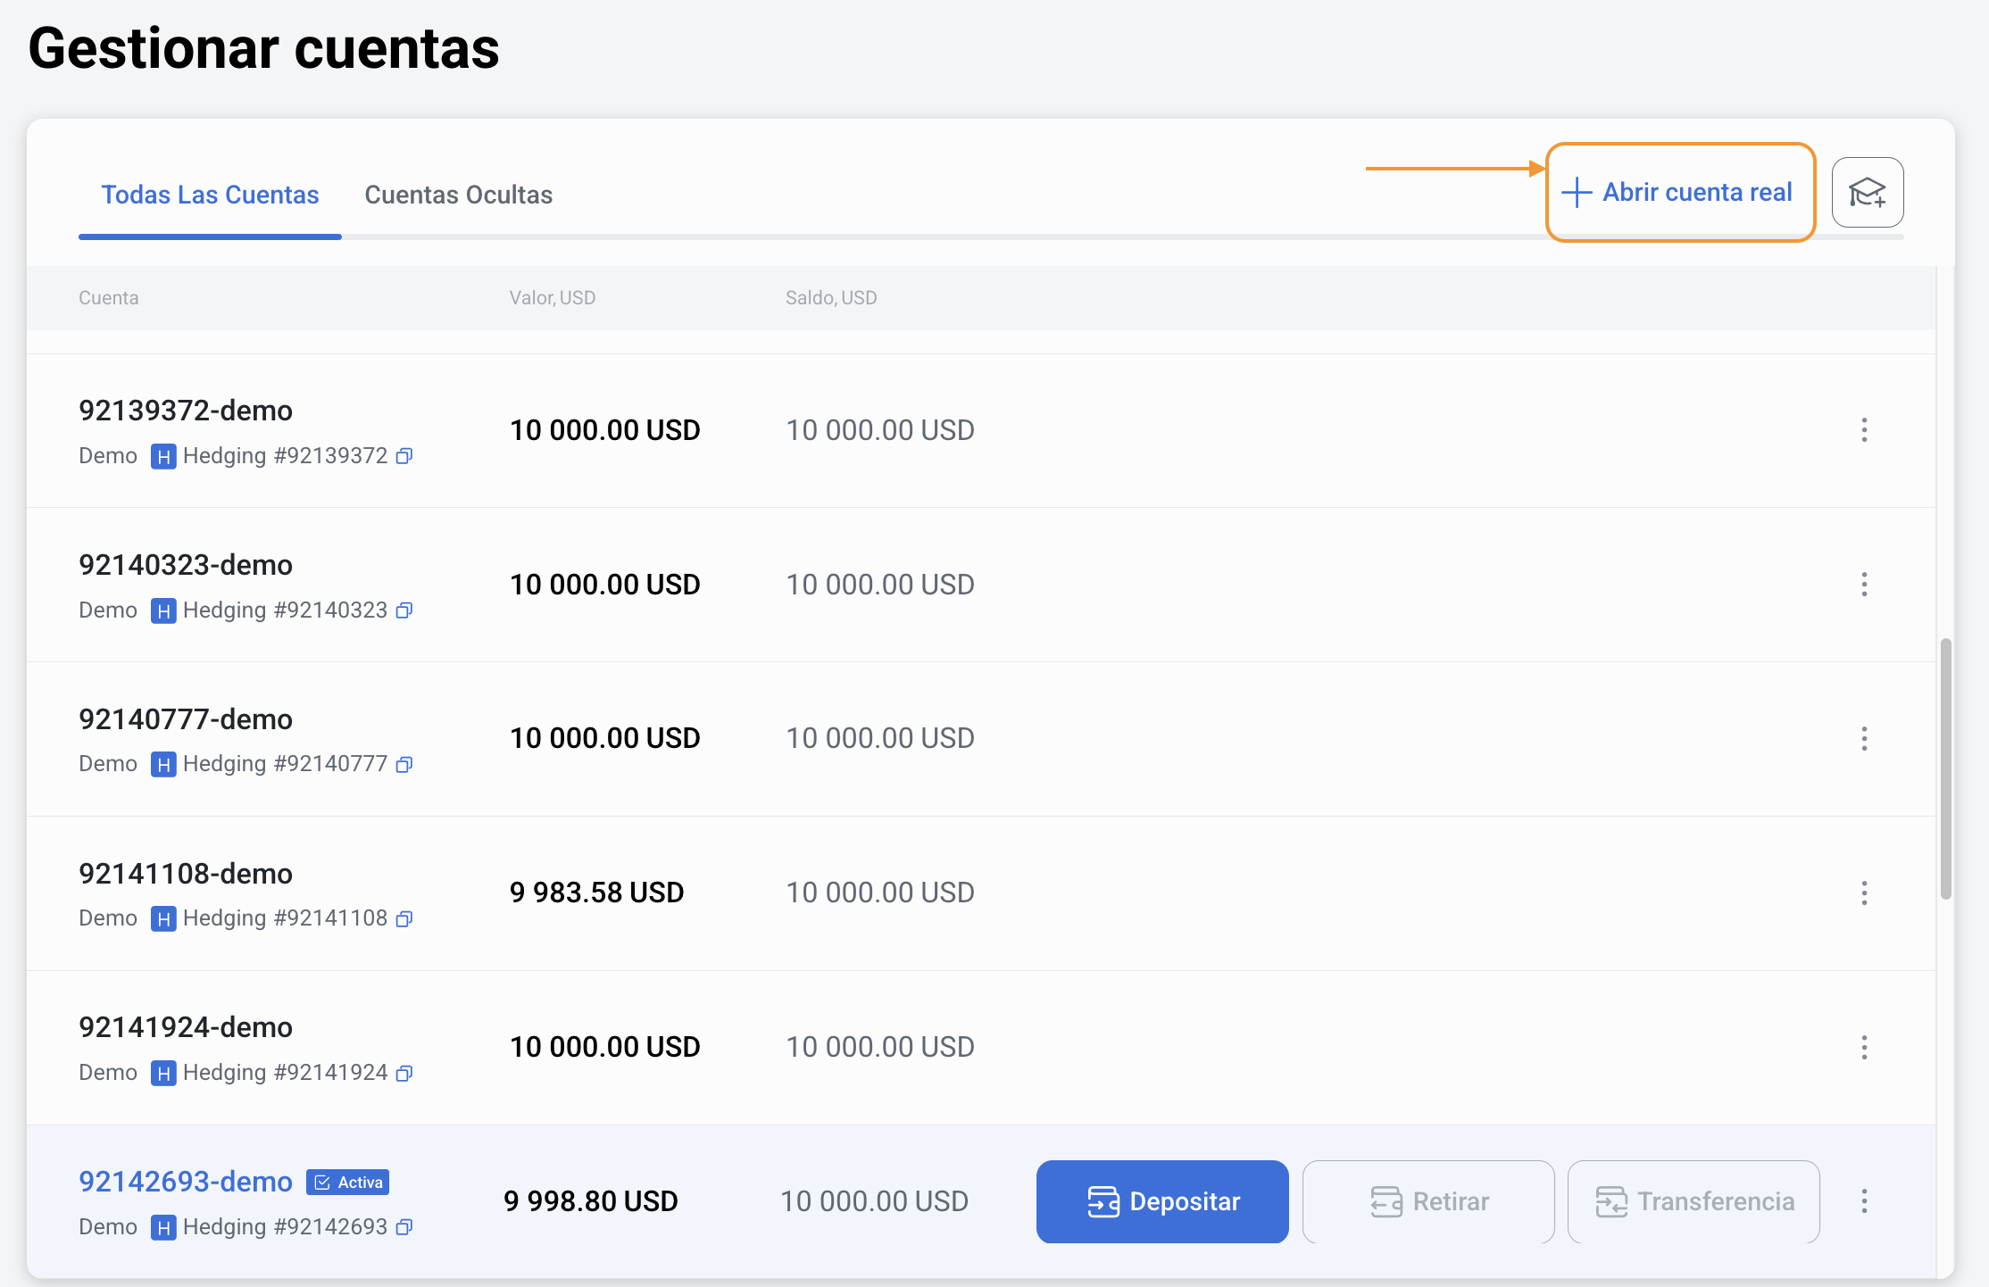Open three-dot menu for 92139372-demo
Viewport: 1989px width, 1287px height.
coord(1864,430)
